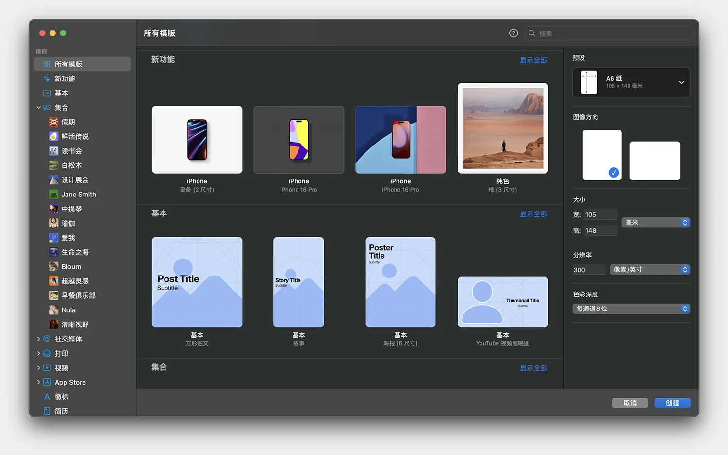Viewport: 728px width, 455px height.
Task: Select the blue and pink iPhone 16 Pro template
Action: [400, 140]
